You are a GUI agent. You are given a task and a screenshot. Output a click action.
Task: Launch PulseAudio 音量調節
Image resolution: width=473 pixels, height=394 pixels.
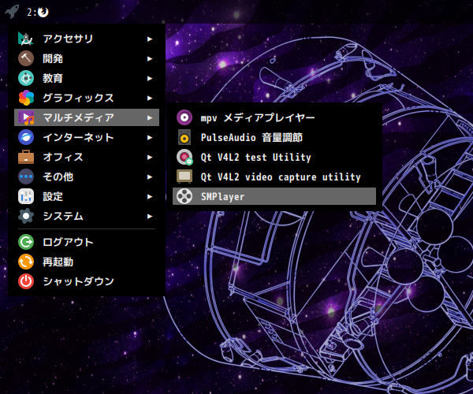(274, 137)
